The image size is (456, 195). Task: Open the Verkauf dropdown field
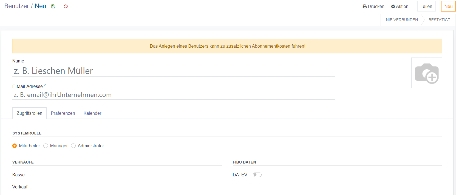[x=127, y=187]
